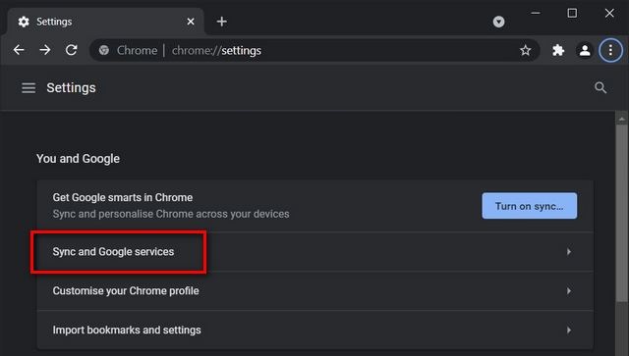Open Sync and Google services
629x356 pixels.
314,251
